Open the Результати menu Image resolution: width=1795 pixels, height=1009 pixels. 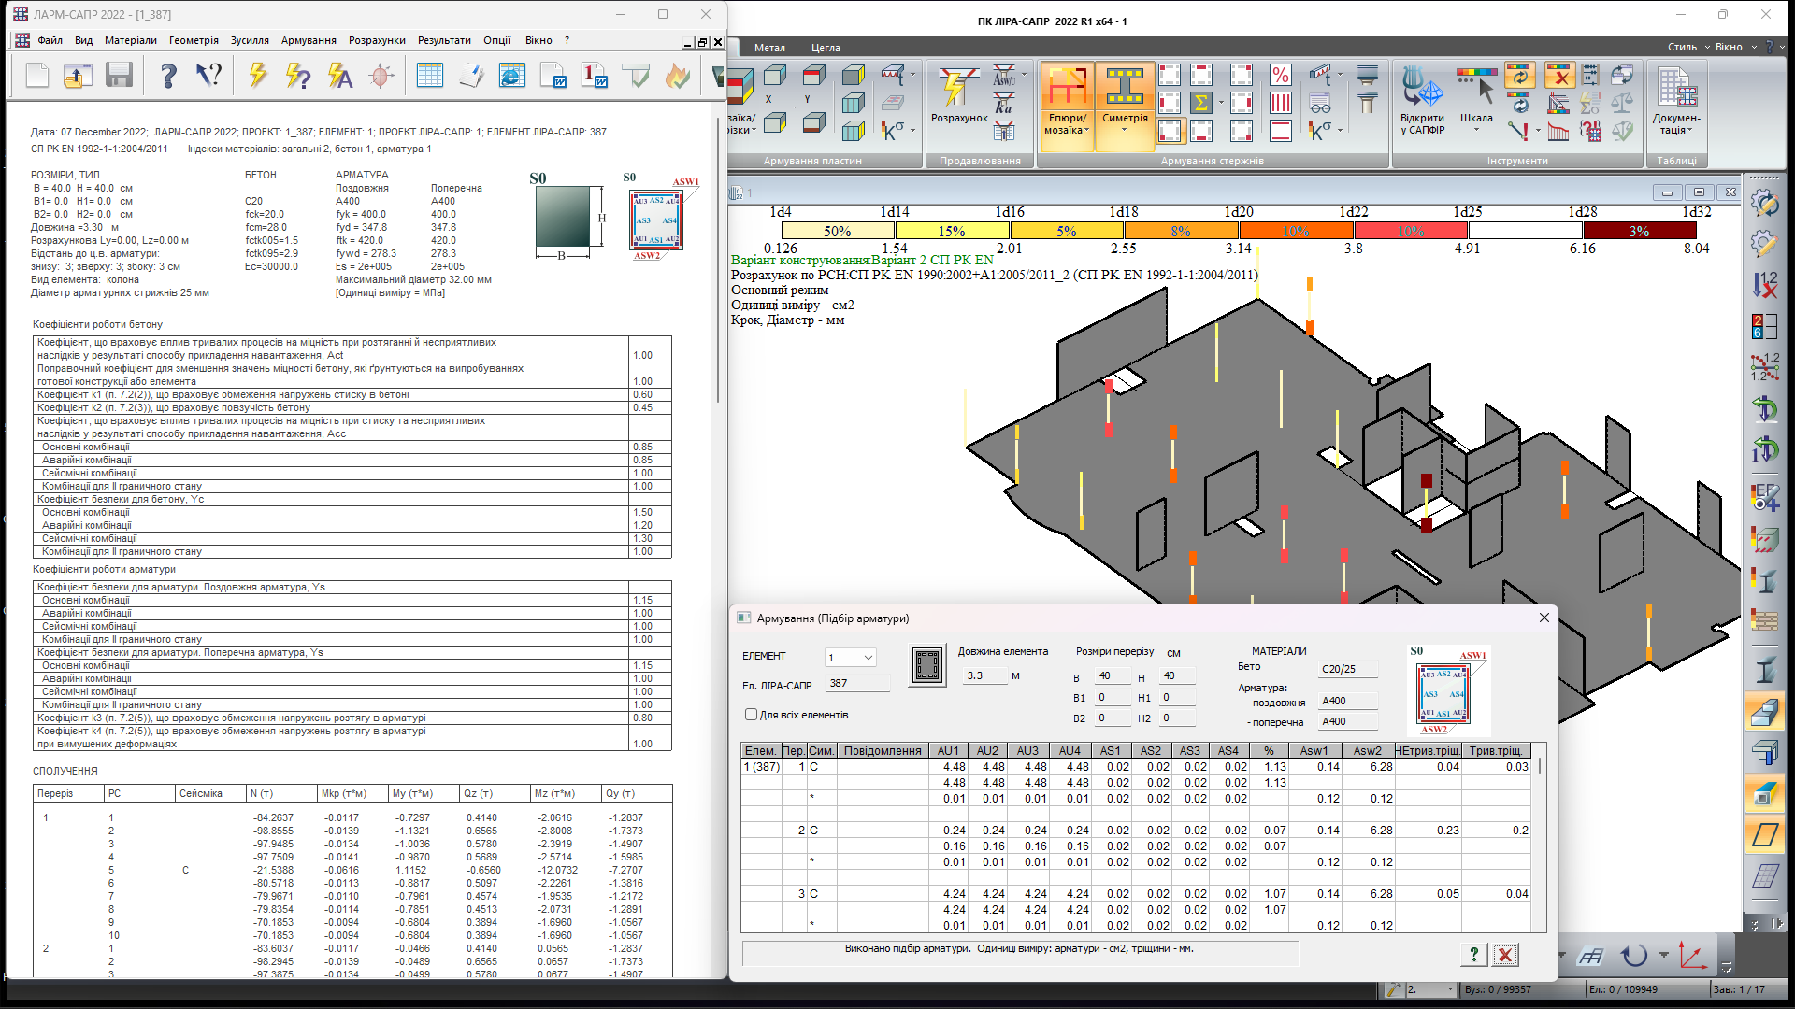point(444,40)
